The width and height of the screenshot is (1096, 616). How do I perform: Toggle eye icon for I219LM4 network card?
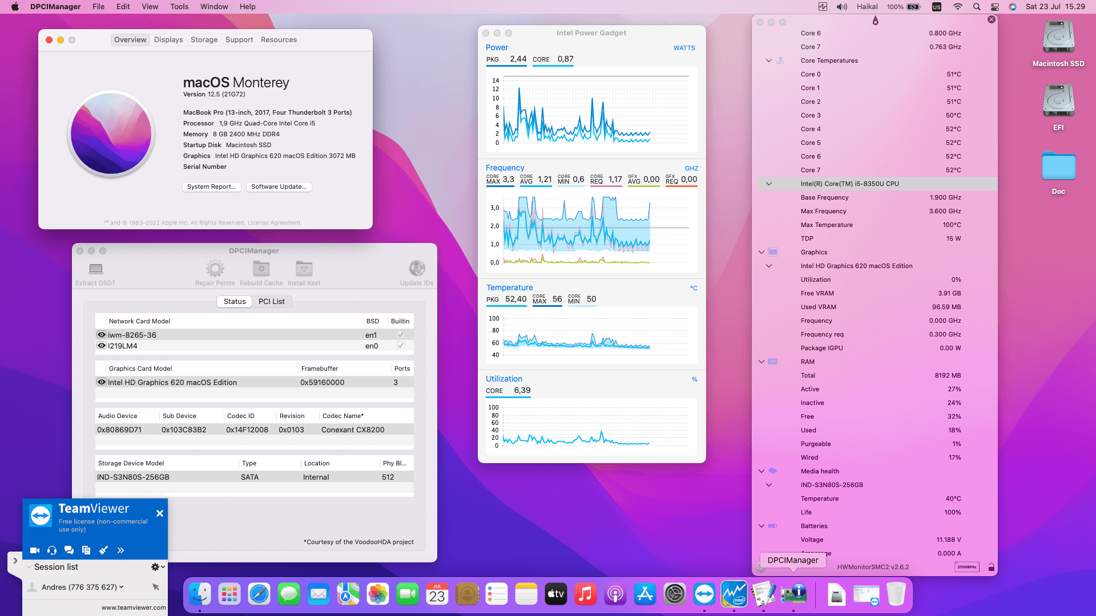[x=102, y=346]
